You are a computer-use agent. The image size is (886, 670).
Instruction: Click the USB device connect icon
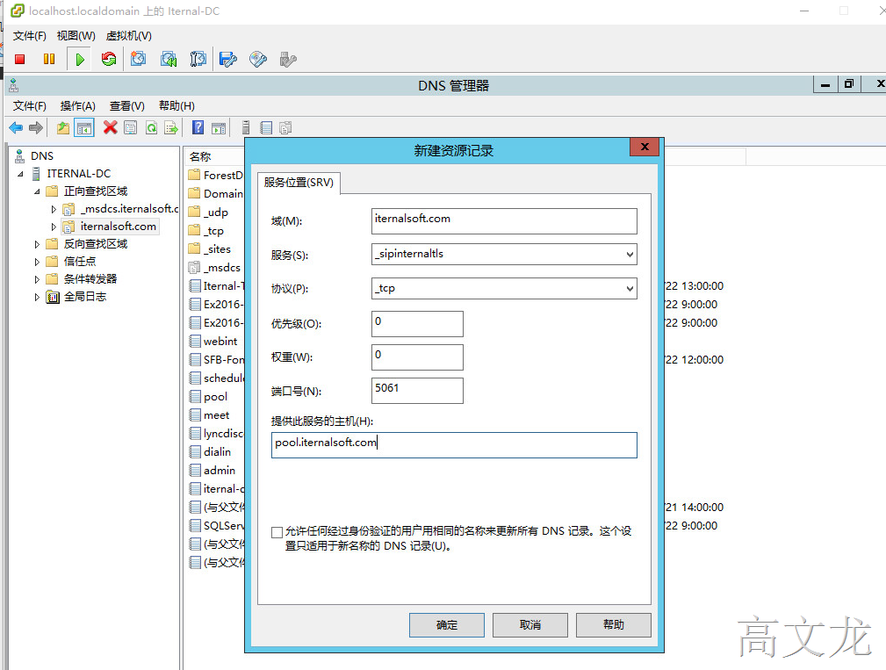[288, 59]
